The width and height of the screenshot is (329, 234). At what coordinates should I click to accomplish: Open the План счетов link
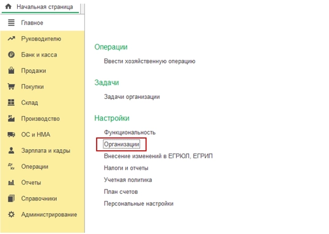coord(121,192)
